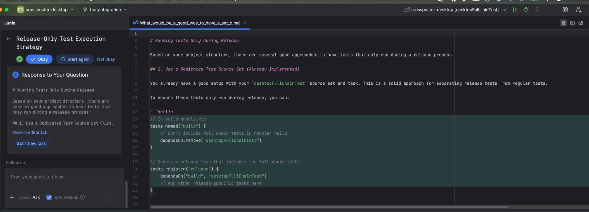The width and height of the screenshot is (589, 212).
Task: Click line number 14 in the gutter
Action: 135,126
